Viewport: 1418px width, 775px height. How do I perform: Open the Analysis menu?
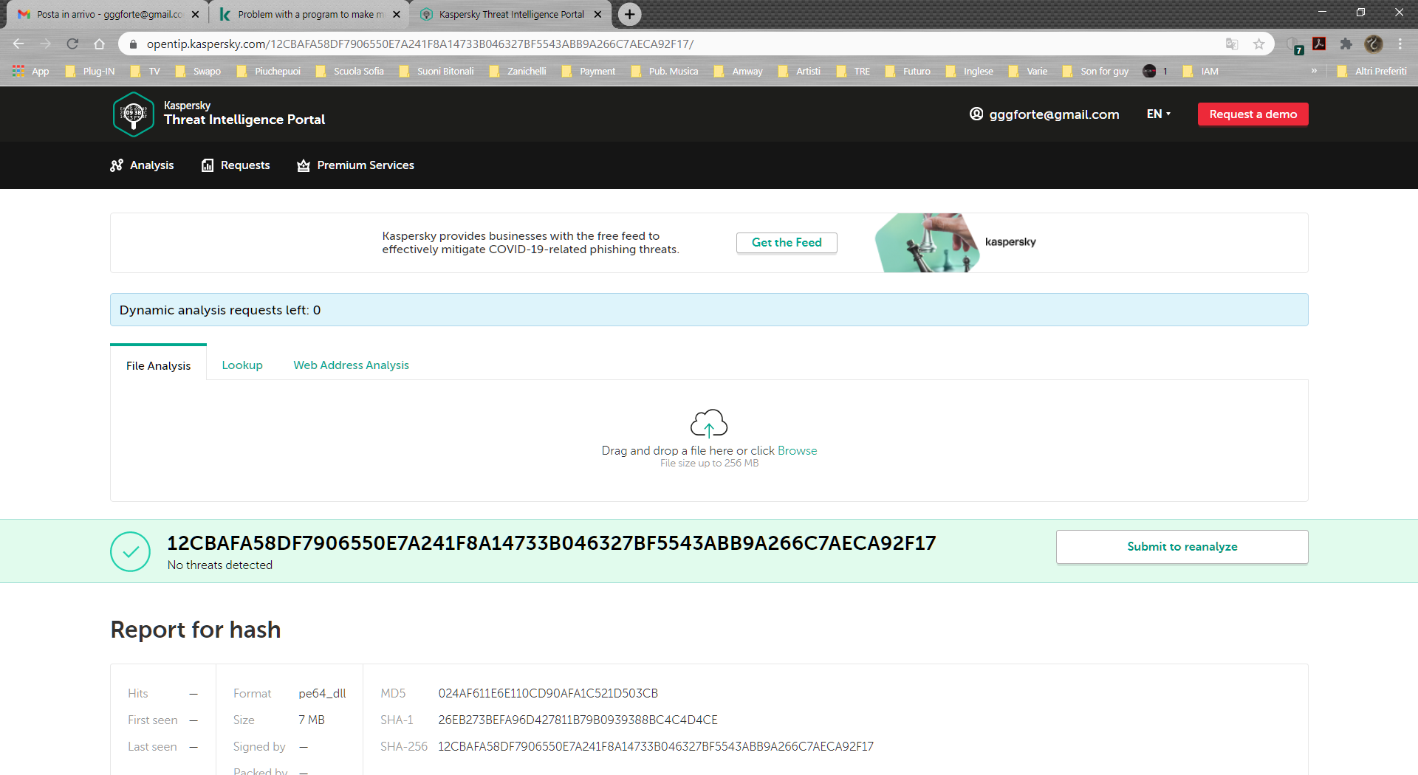pyautogui.click(x=142, y=165)
